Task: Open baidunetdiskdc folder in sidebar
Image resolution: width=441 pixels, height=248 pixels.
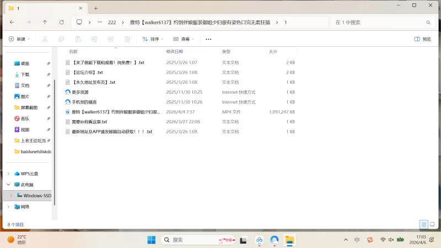Action: [x=33, y=152]
